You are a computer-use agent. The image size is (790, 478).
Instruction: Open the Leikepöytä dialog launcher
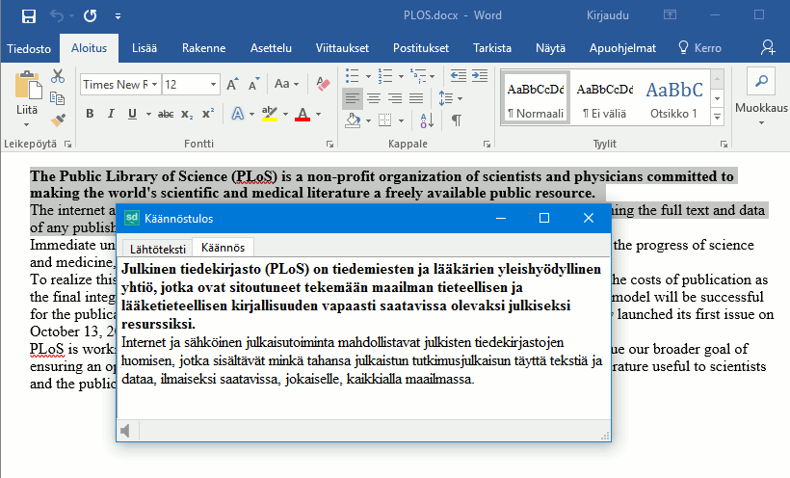pyautogui.click(x=67, y=145)
